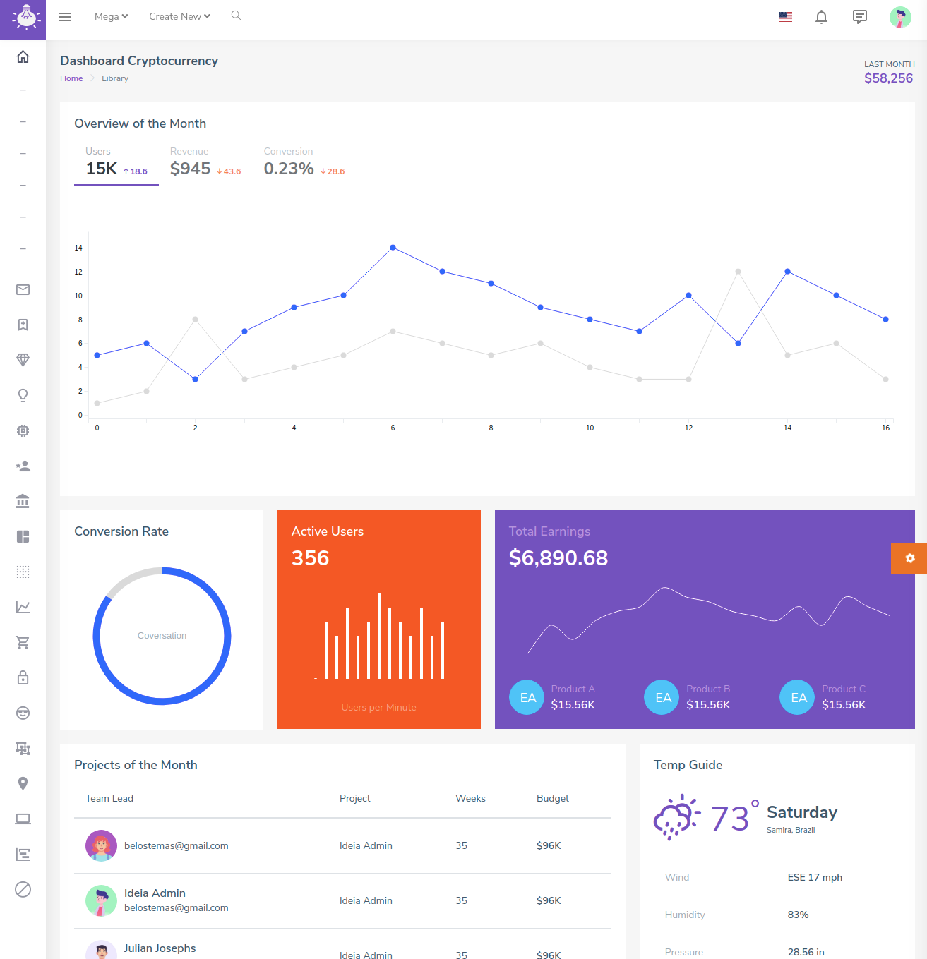The height and width of the screenshot is (959, 927).
Task: Open the notification bell icon
Action: (821, 17)
